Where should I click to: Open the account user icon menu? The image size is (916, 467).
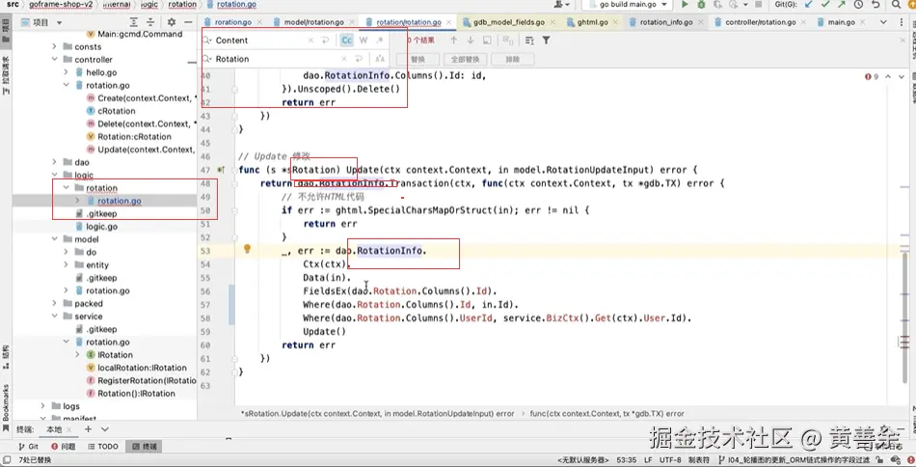(562, 4)
